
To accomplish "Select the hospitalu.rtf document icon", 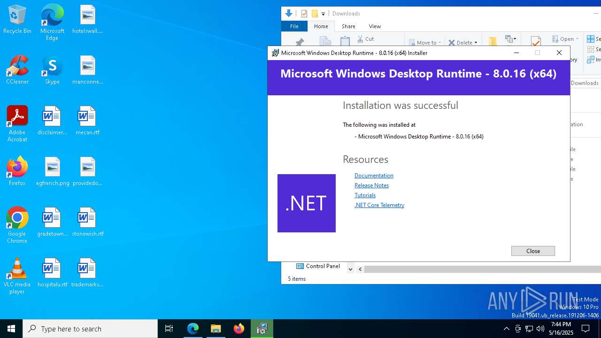I will click(x=52, y=273).
